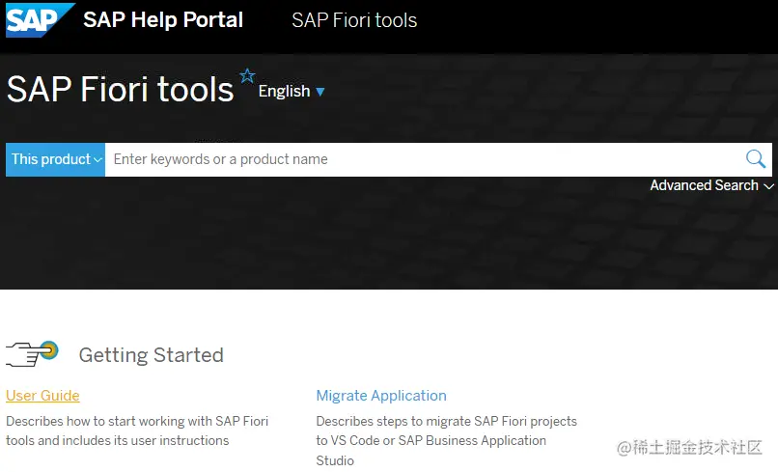778x472 pixels.
Task: Click the large SAP Fiori tools page title
Action: (x=120, y=90)
